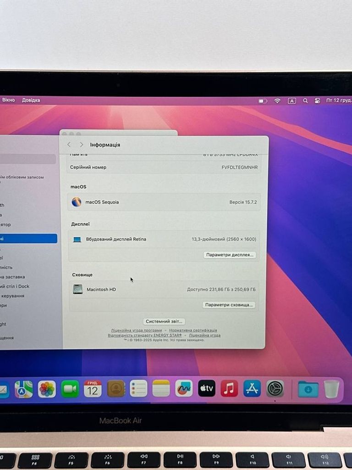Select the highlighted blue sidebar item
Viewport: 352px width, 470px height.
[x=28, y=239]
